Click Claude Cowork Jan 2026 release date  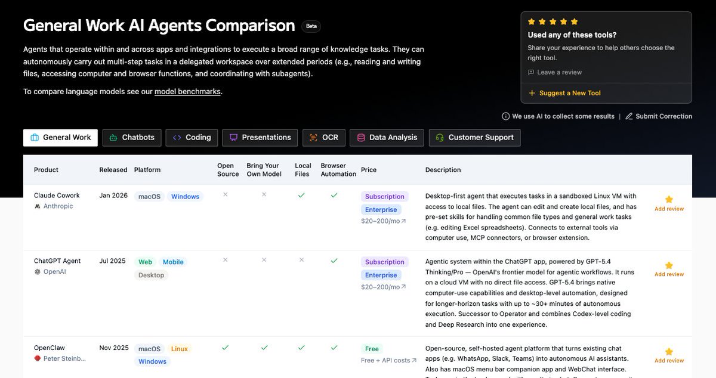pos(113,196)
